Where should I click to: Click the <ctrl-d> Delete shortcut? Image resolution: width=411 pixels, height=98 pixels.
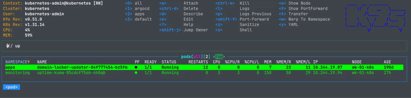coord(179,8)
